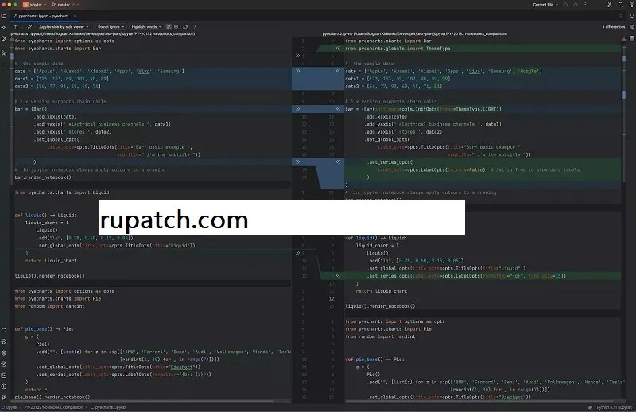The width and height of the screenshot is (636, 412).
Task: Open Jupyter side-by-side viewer dropdown
Action: point(64,27)
